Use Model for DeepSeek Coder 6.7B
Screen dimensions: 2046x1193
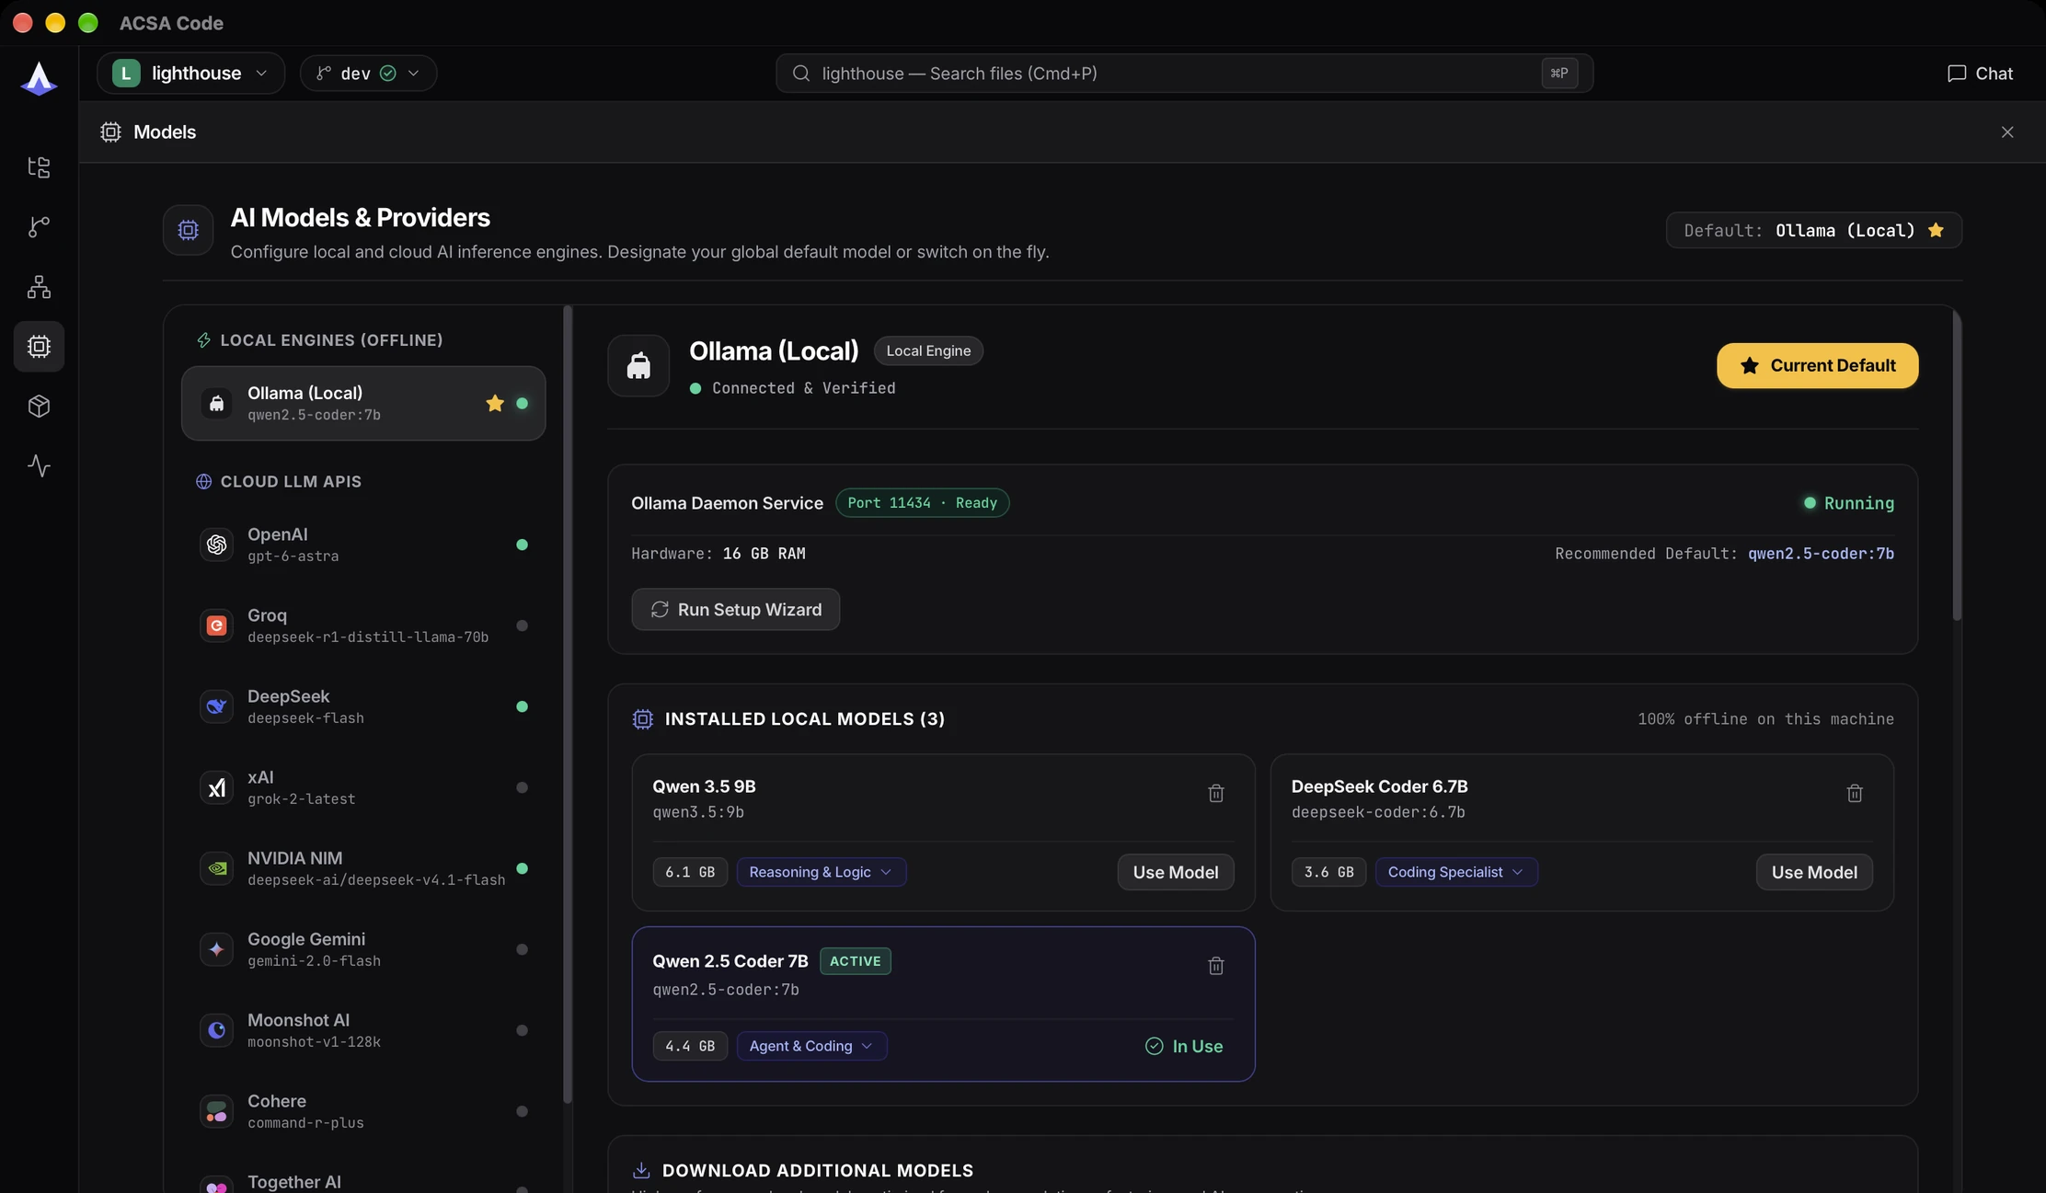(1813, 872)
